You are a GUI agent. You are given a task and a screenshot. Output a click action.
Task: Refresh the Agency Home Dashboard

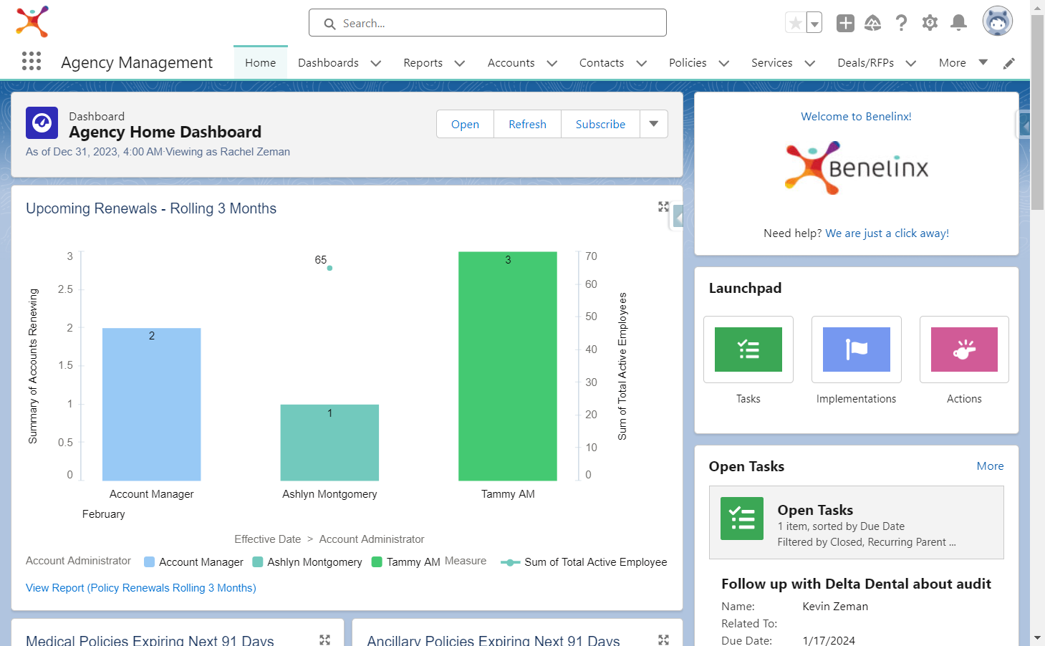coord(528,124)
